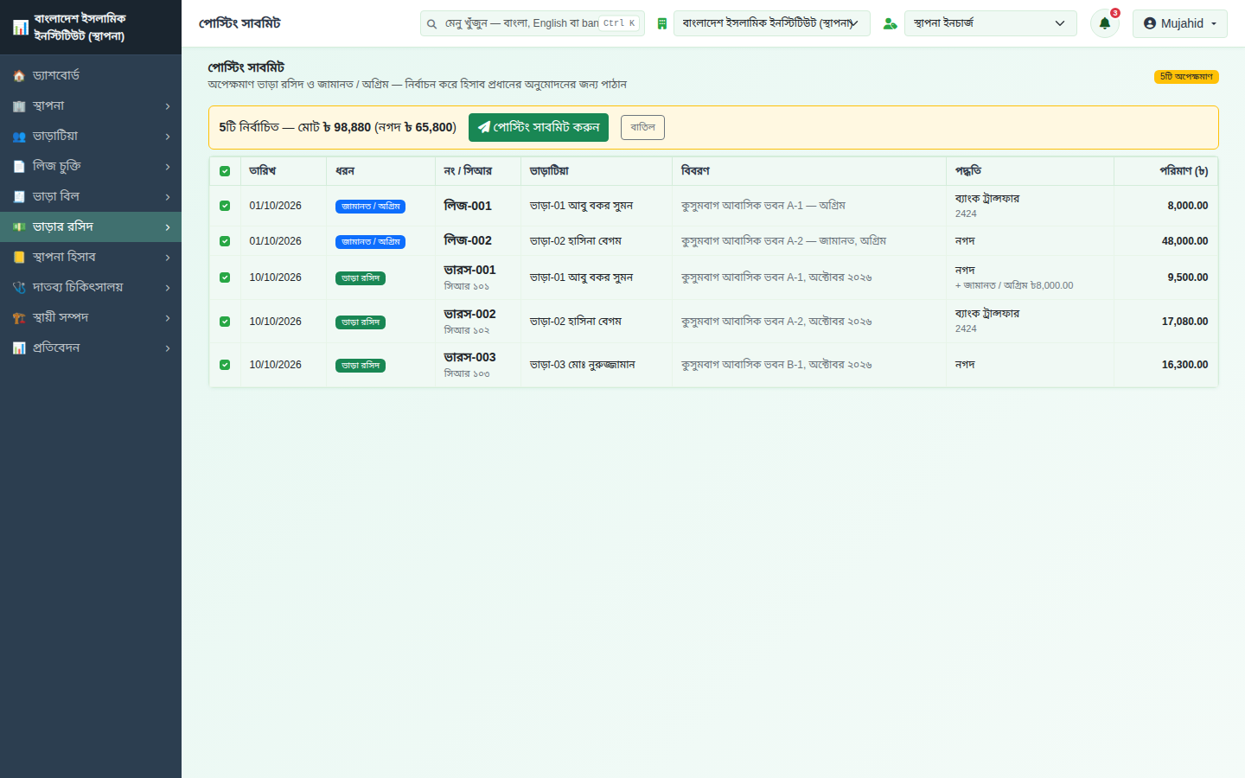The height and width of the screenshot is (778, 1245).
Task: Uncheck the ভারস-003 row checkbox
Action: click(225, 365)
